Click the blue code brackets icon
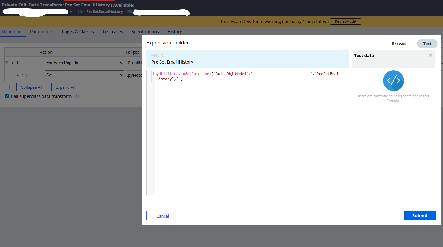The height and width of the screenshot is (247, 443). (393, 81)
